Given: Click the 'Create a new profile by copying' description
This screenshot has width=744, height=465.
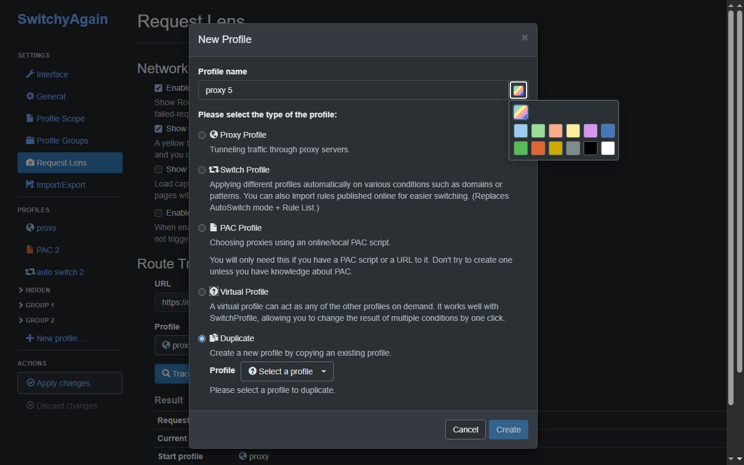Looking at the screenshot, I should 301,353.
